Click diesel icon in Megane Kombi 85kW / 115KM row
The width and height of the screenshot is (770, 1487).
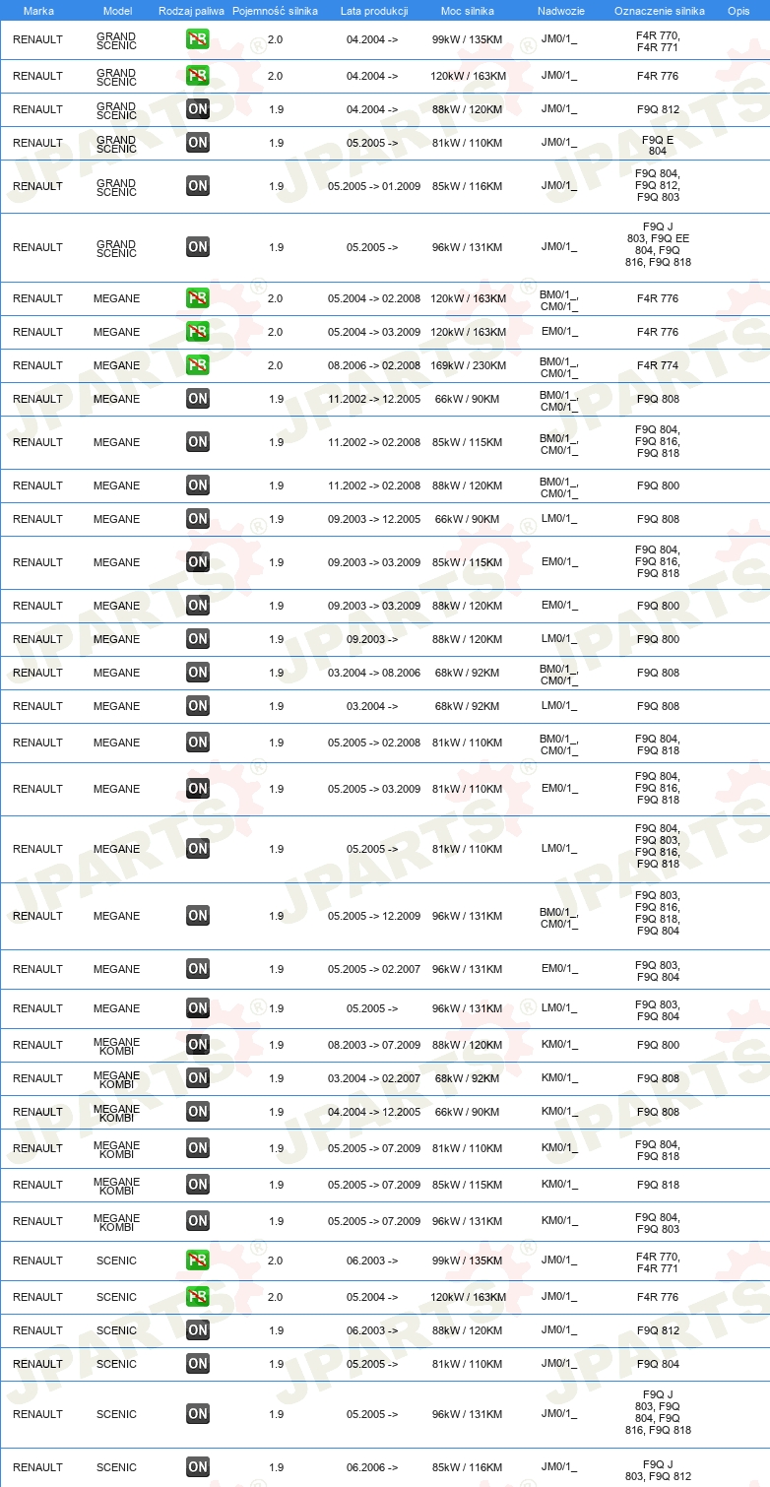pyautogui.click(x=198, y=1185)
